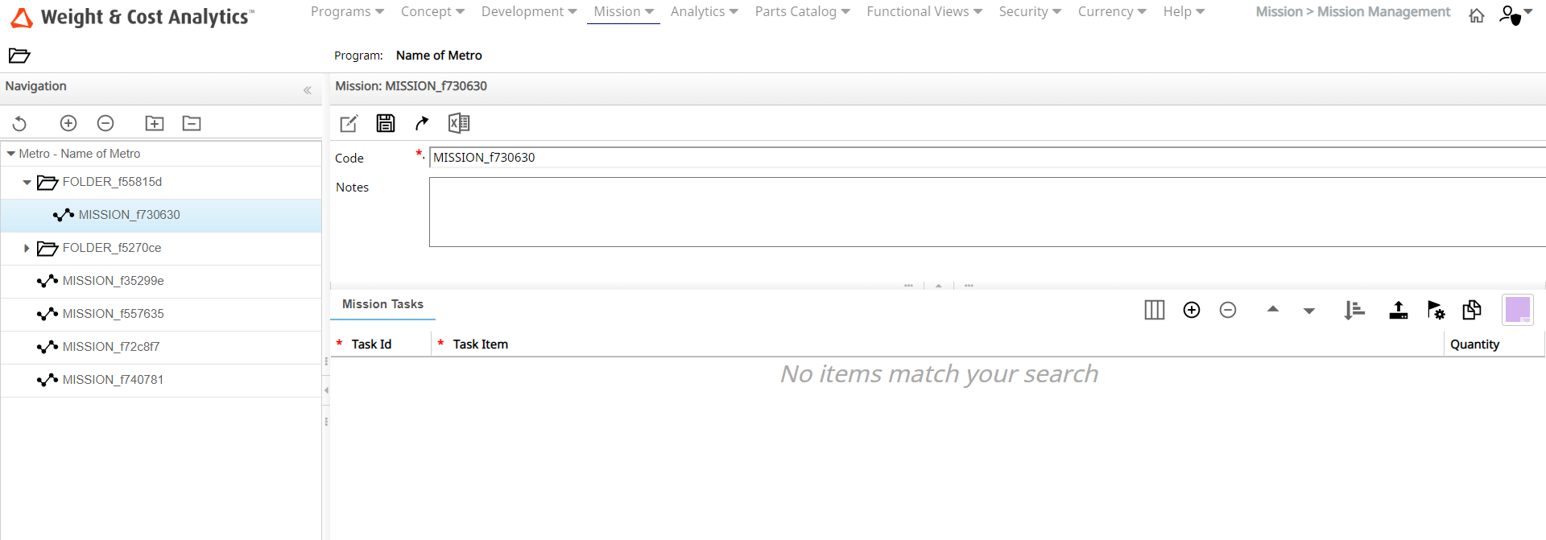Click the save mission icon

click(x=386, y=123)
